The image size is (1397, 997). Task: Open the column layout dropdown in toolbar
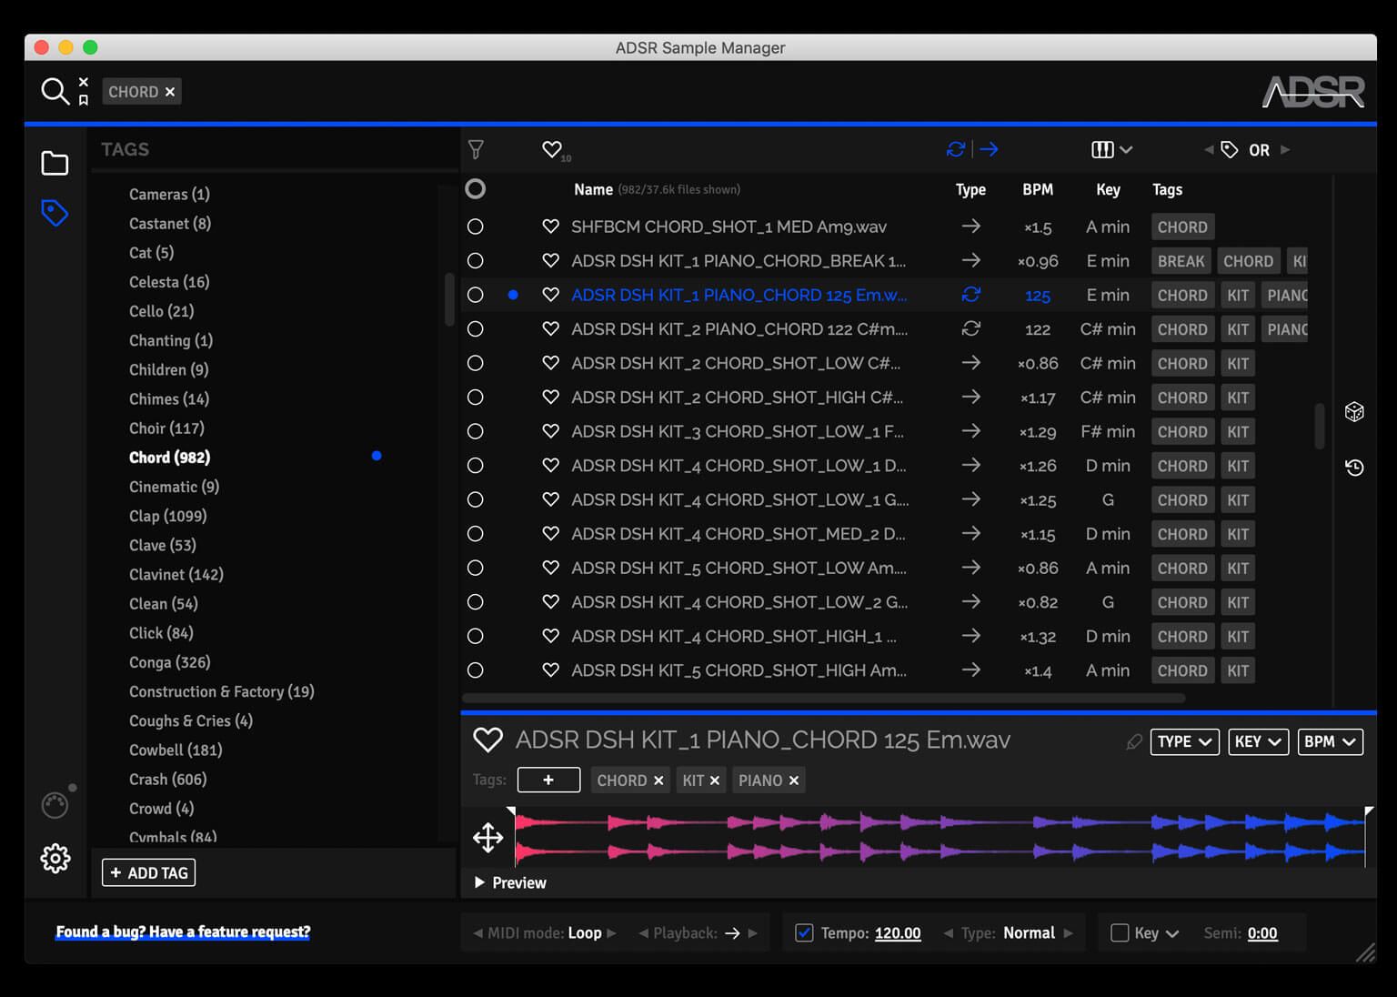point(1110,149)
